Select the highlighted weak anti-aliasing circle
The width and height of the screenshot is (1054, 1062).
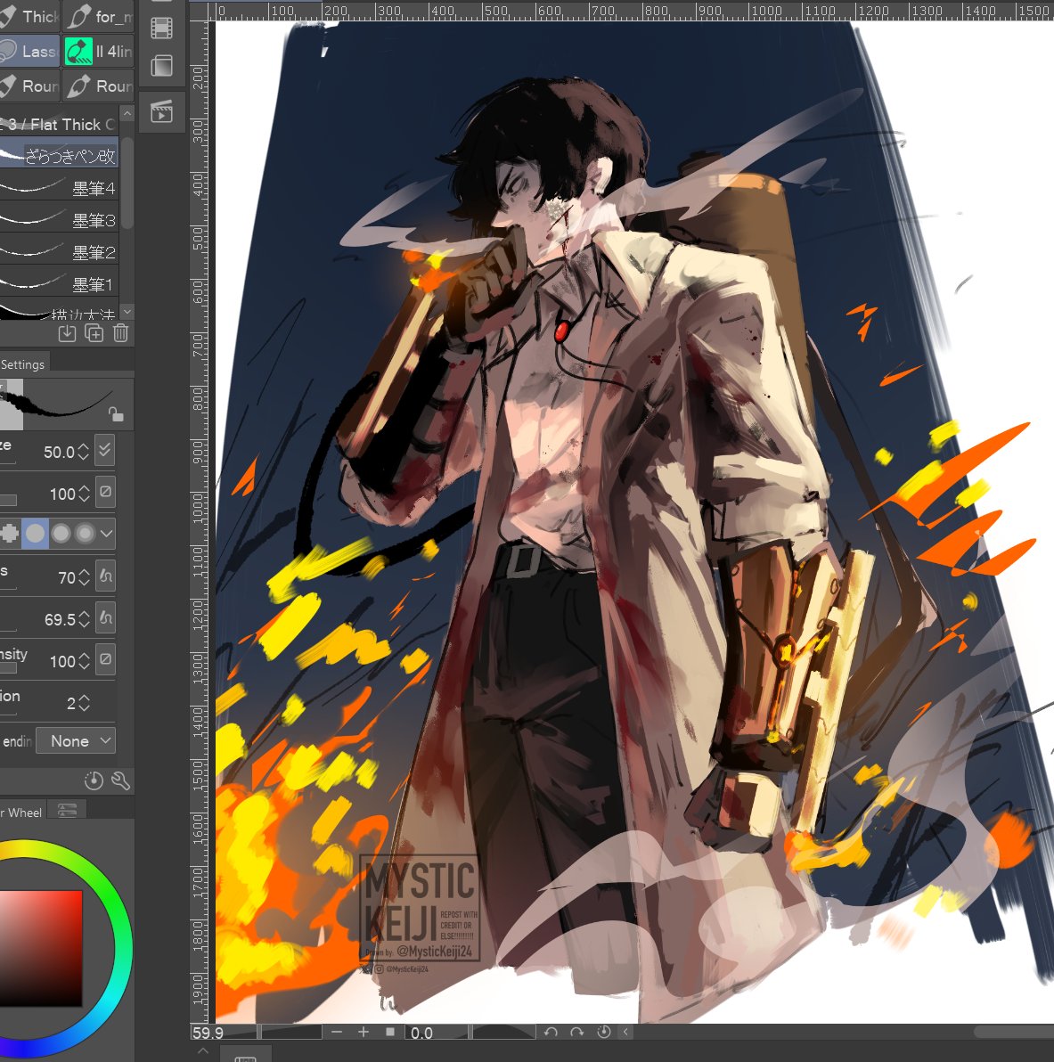tap(36, 534)
